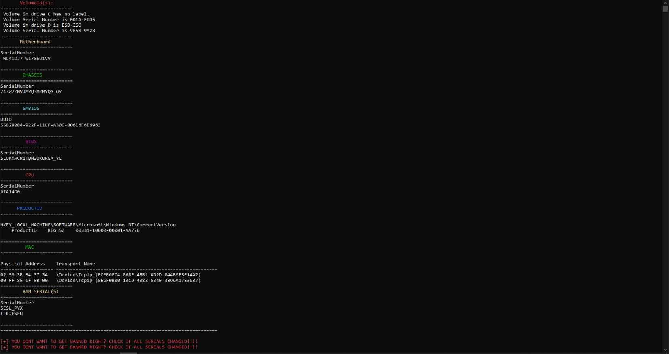Click chassis serial '743W7ZNVJMYQ3MZMYQA_OY'
This screenshot has height=354, width=669.
coord(31,92)
